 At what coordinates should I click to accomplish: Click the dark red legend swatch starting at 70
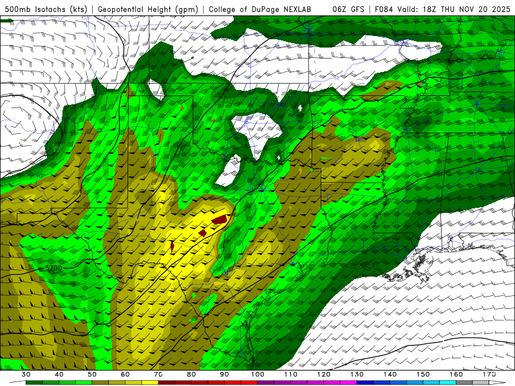167,383
